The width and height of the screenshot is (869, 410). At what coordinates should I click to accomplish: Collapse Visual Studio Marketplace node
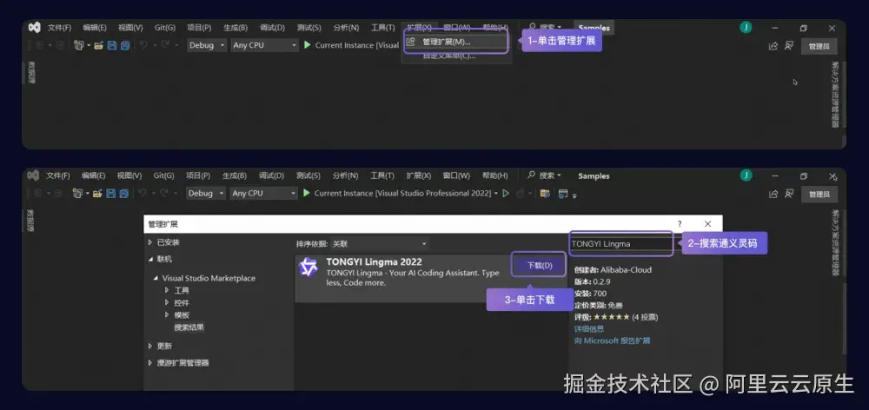(156, 278)
